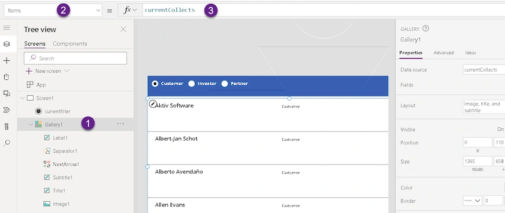Click the New screen plus icon
This screenshot has width=505, height=213.
[29, 71]
